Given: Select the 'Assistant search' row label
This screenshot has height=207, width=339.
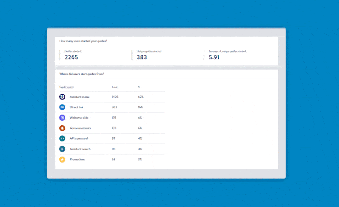Looking at the screenshot, I should coord(80,149).
